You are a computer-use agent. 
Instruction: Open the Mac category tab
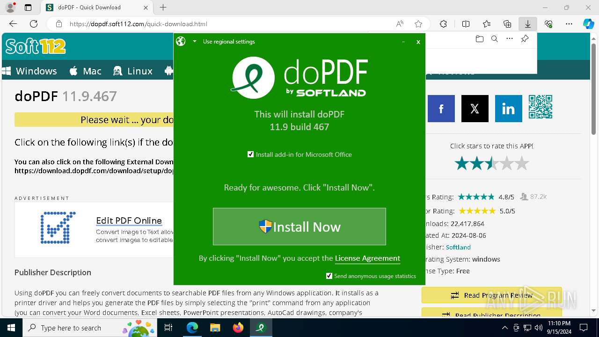point(85,71)
